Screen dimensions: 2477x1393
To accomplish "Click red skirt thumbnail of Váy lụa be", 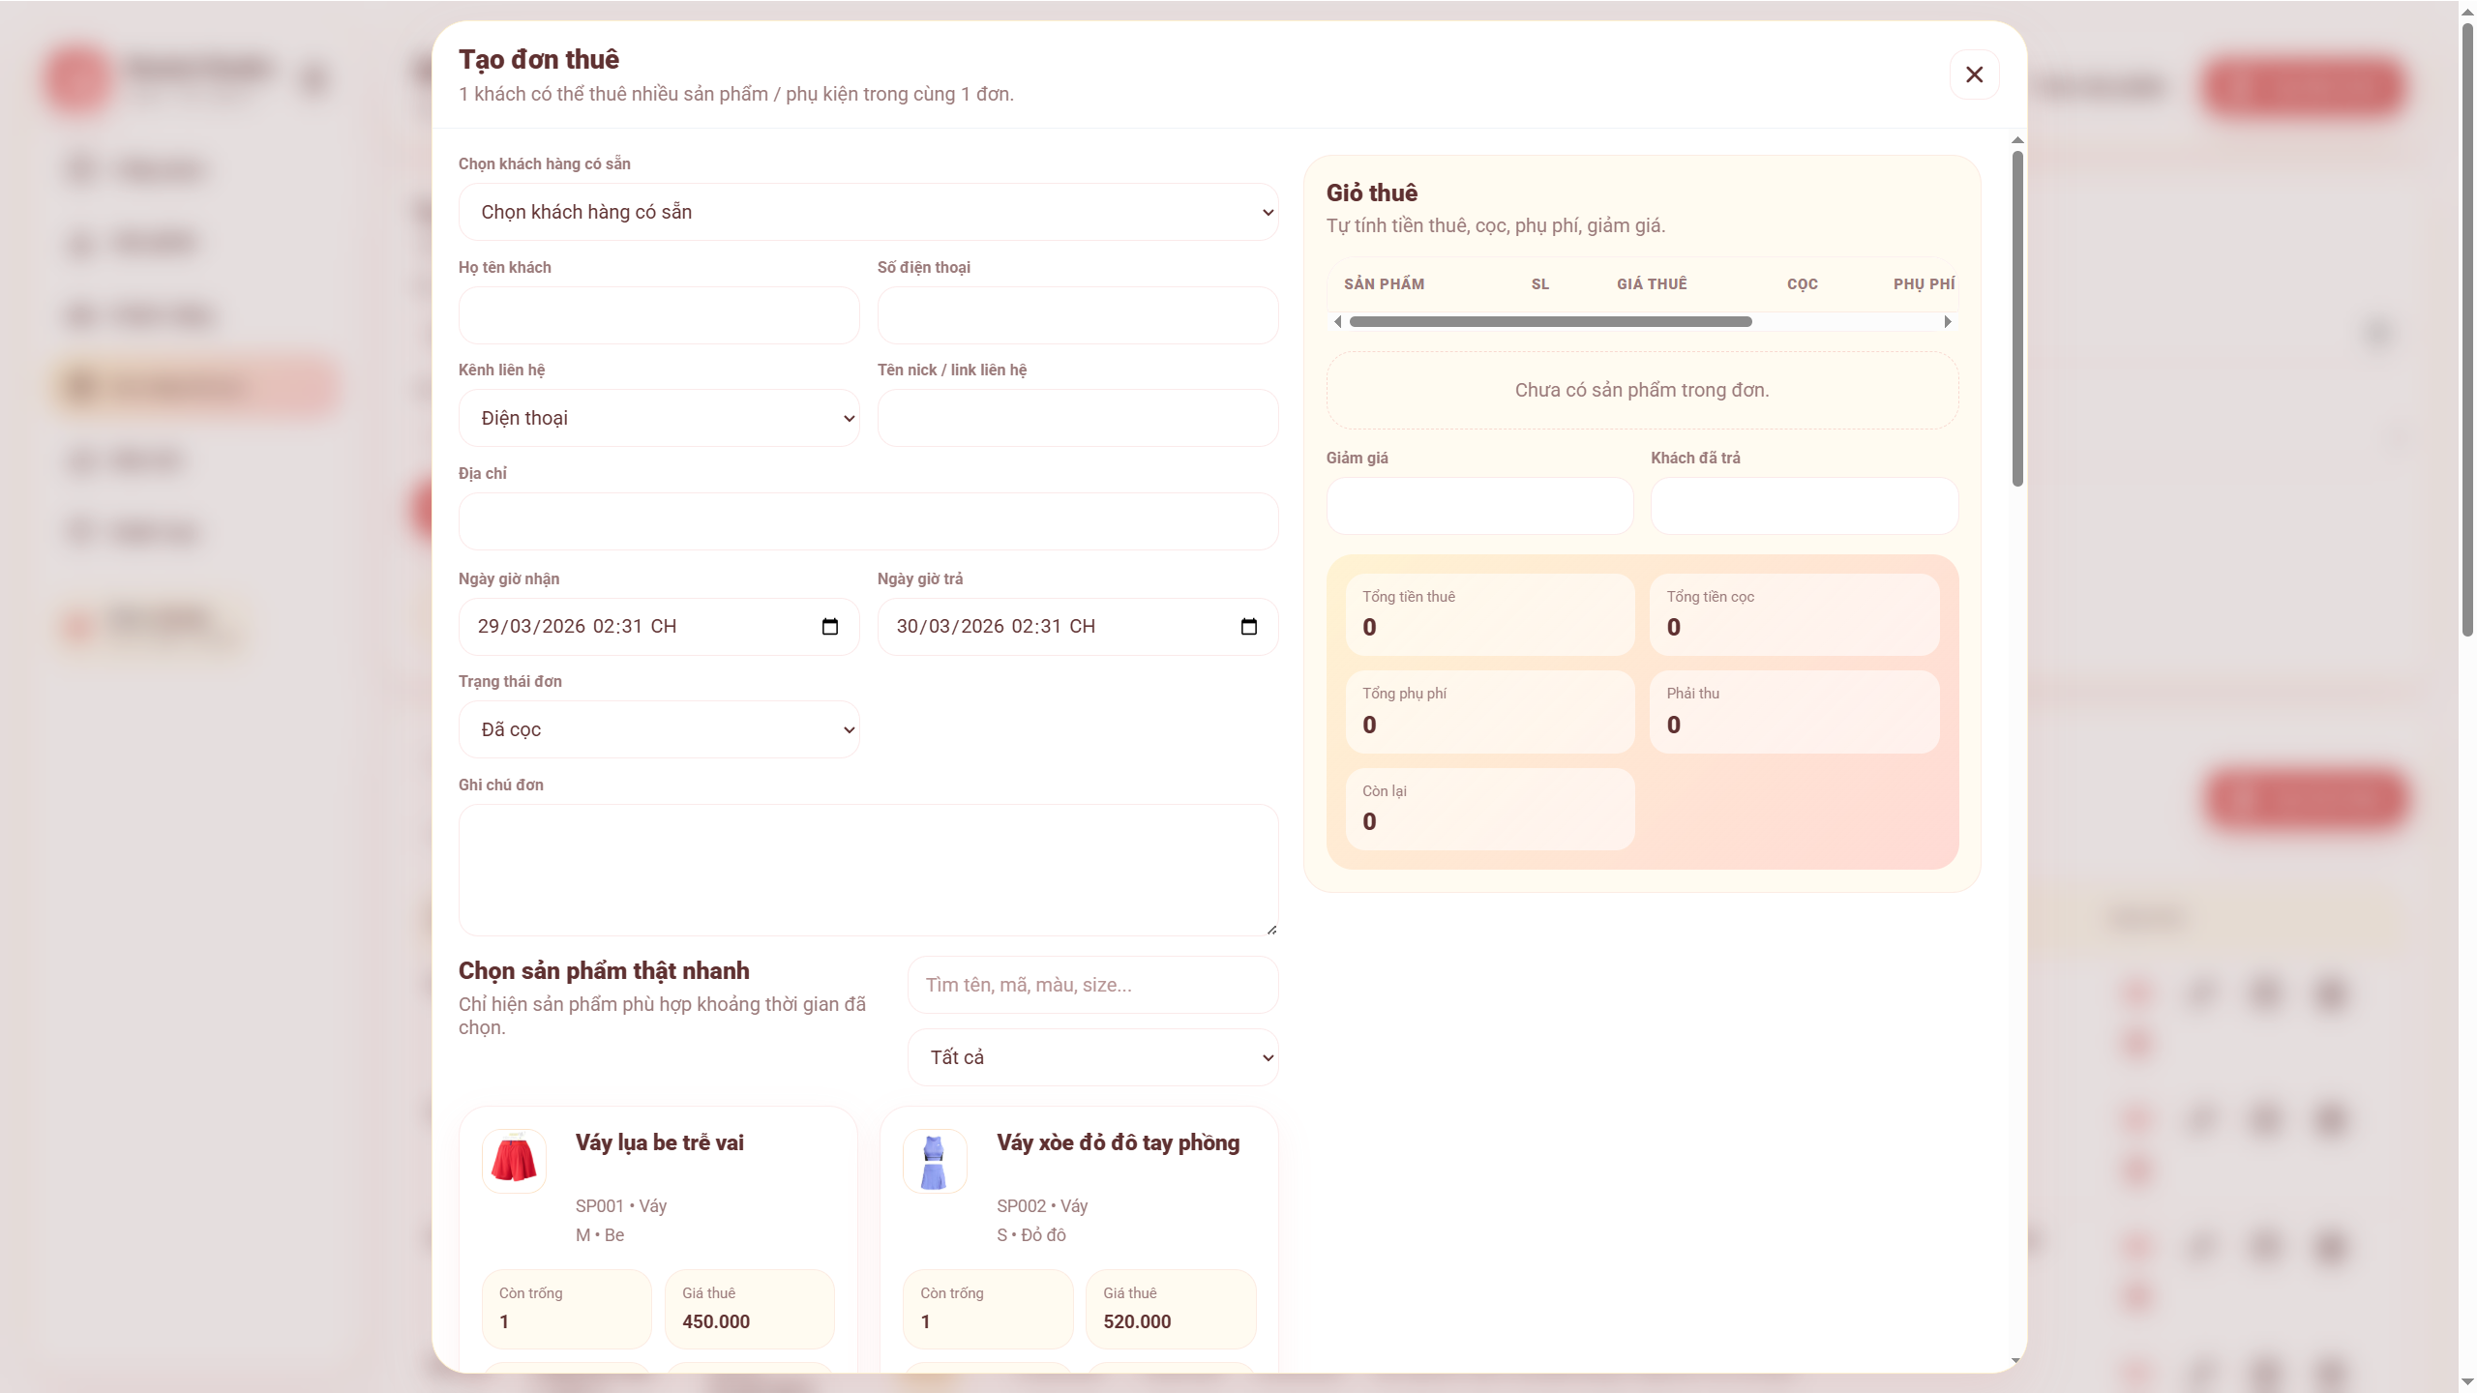I will click(x=514, y=1161).
